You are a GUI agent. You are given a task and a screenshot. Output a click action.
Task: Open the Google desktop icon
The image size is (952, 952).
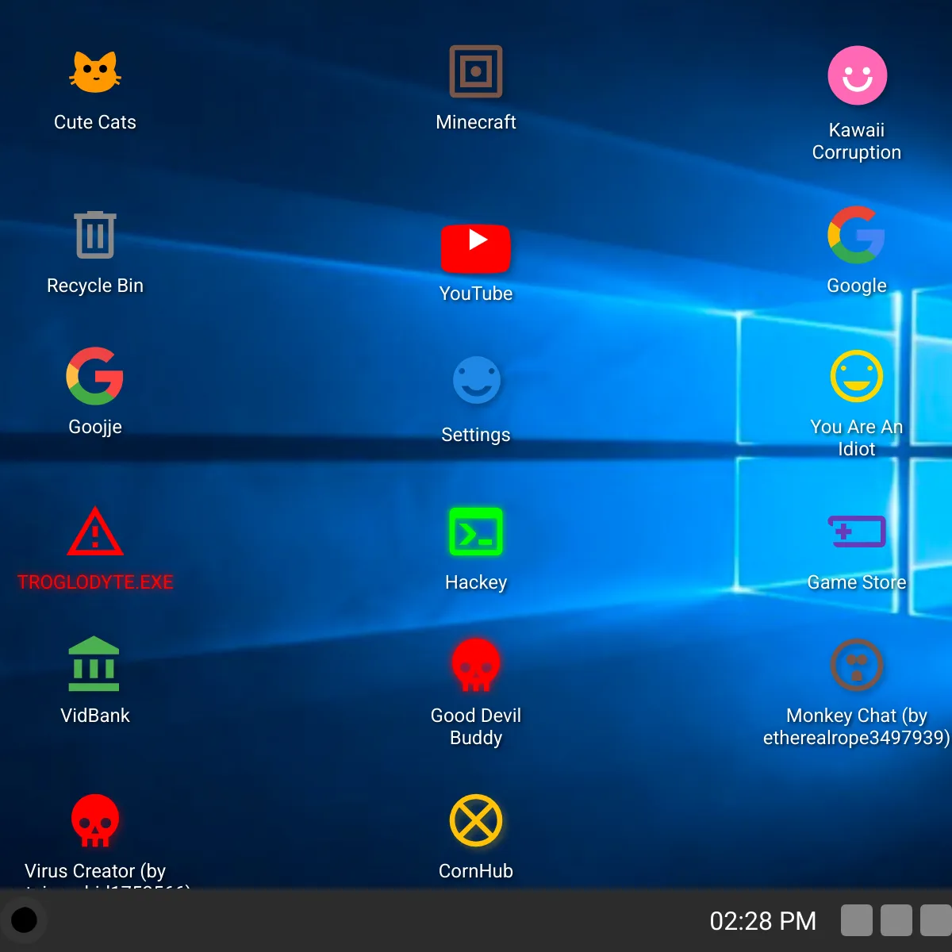tap(857, 235)
